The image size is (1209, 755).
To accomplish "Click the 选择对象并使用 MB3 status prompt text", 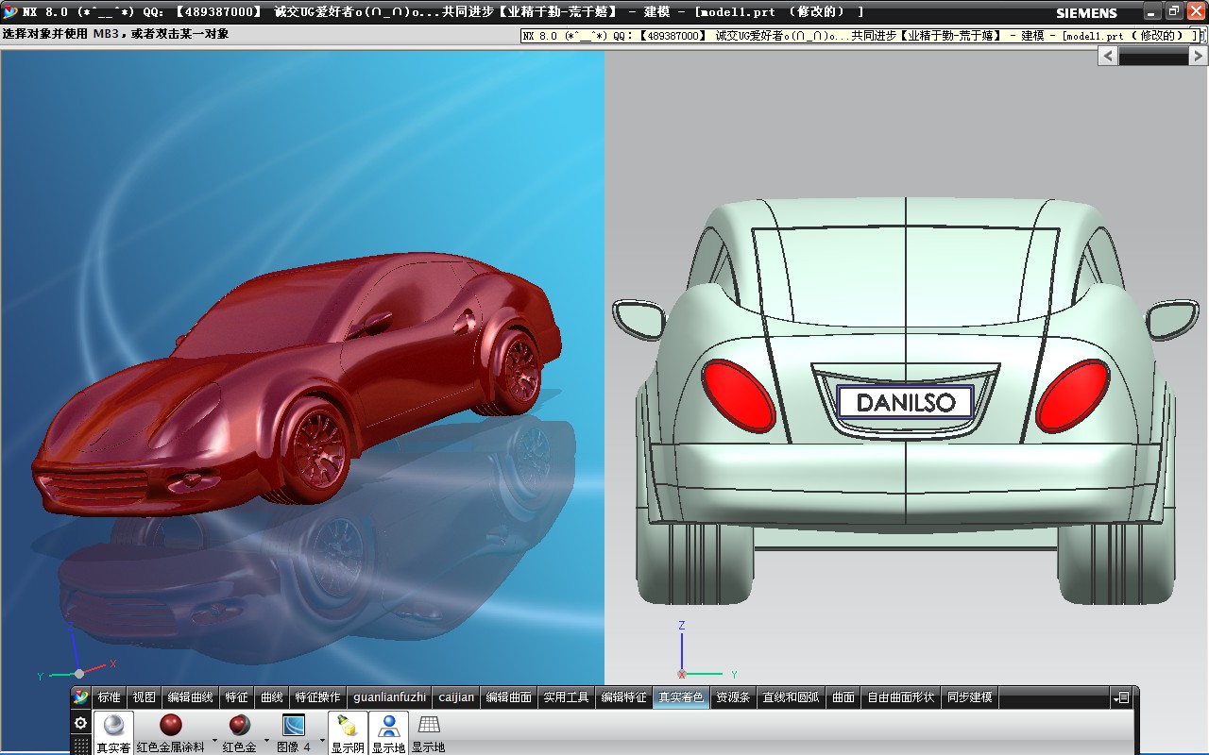I will point(115,34).
